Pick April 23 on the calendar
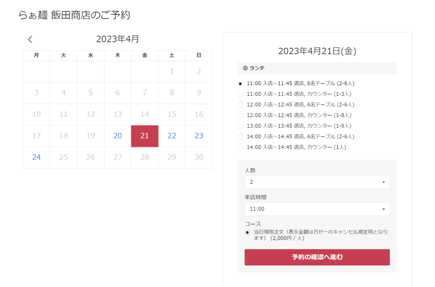The width and height of the screenshot is (435, 287). tap(199, 136)
